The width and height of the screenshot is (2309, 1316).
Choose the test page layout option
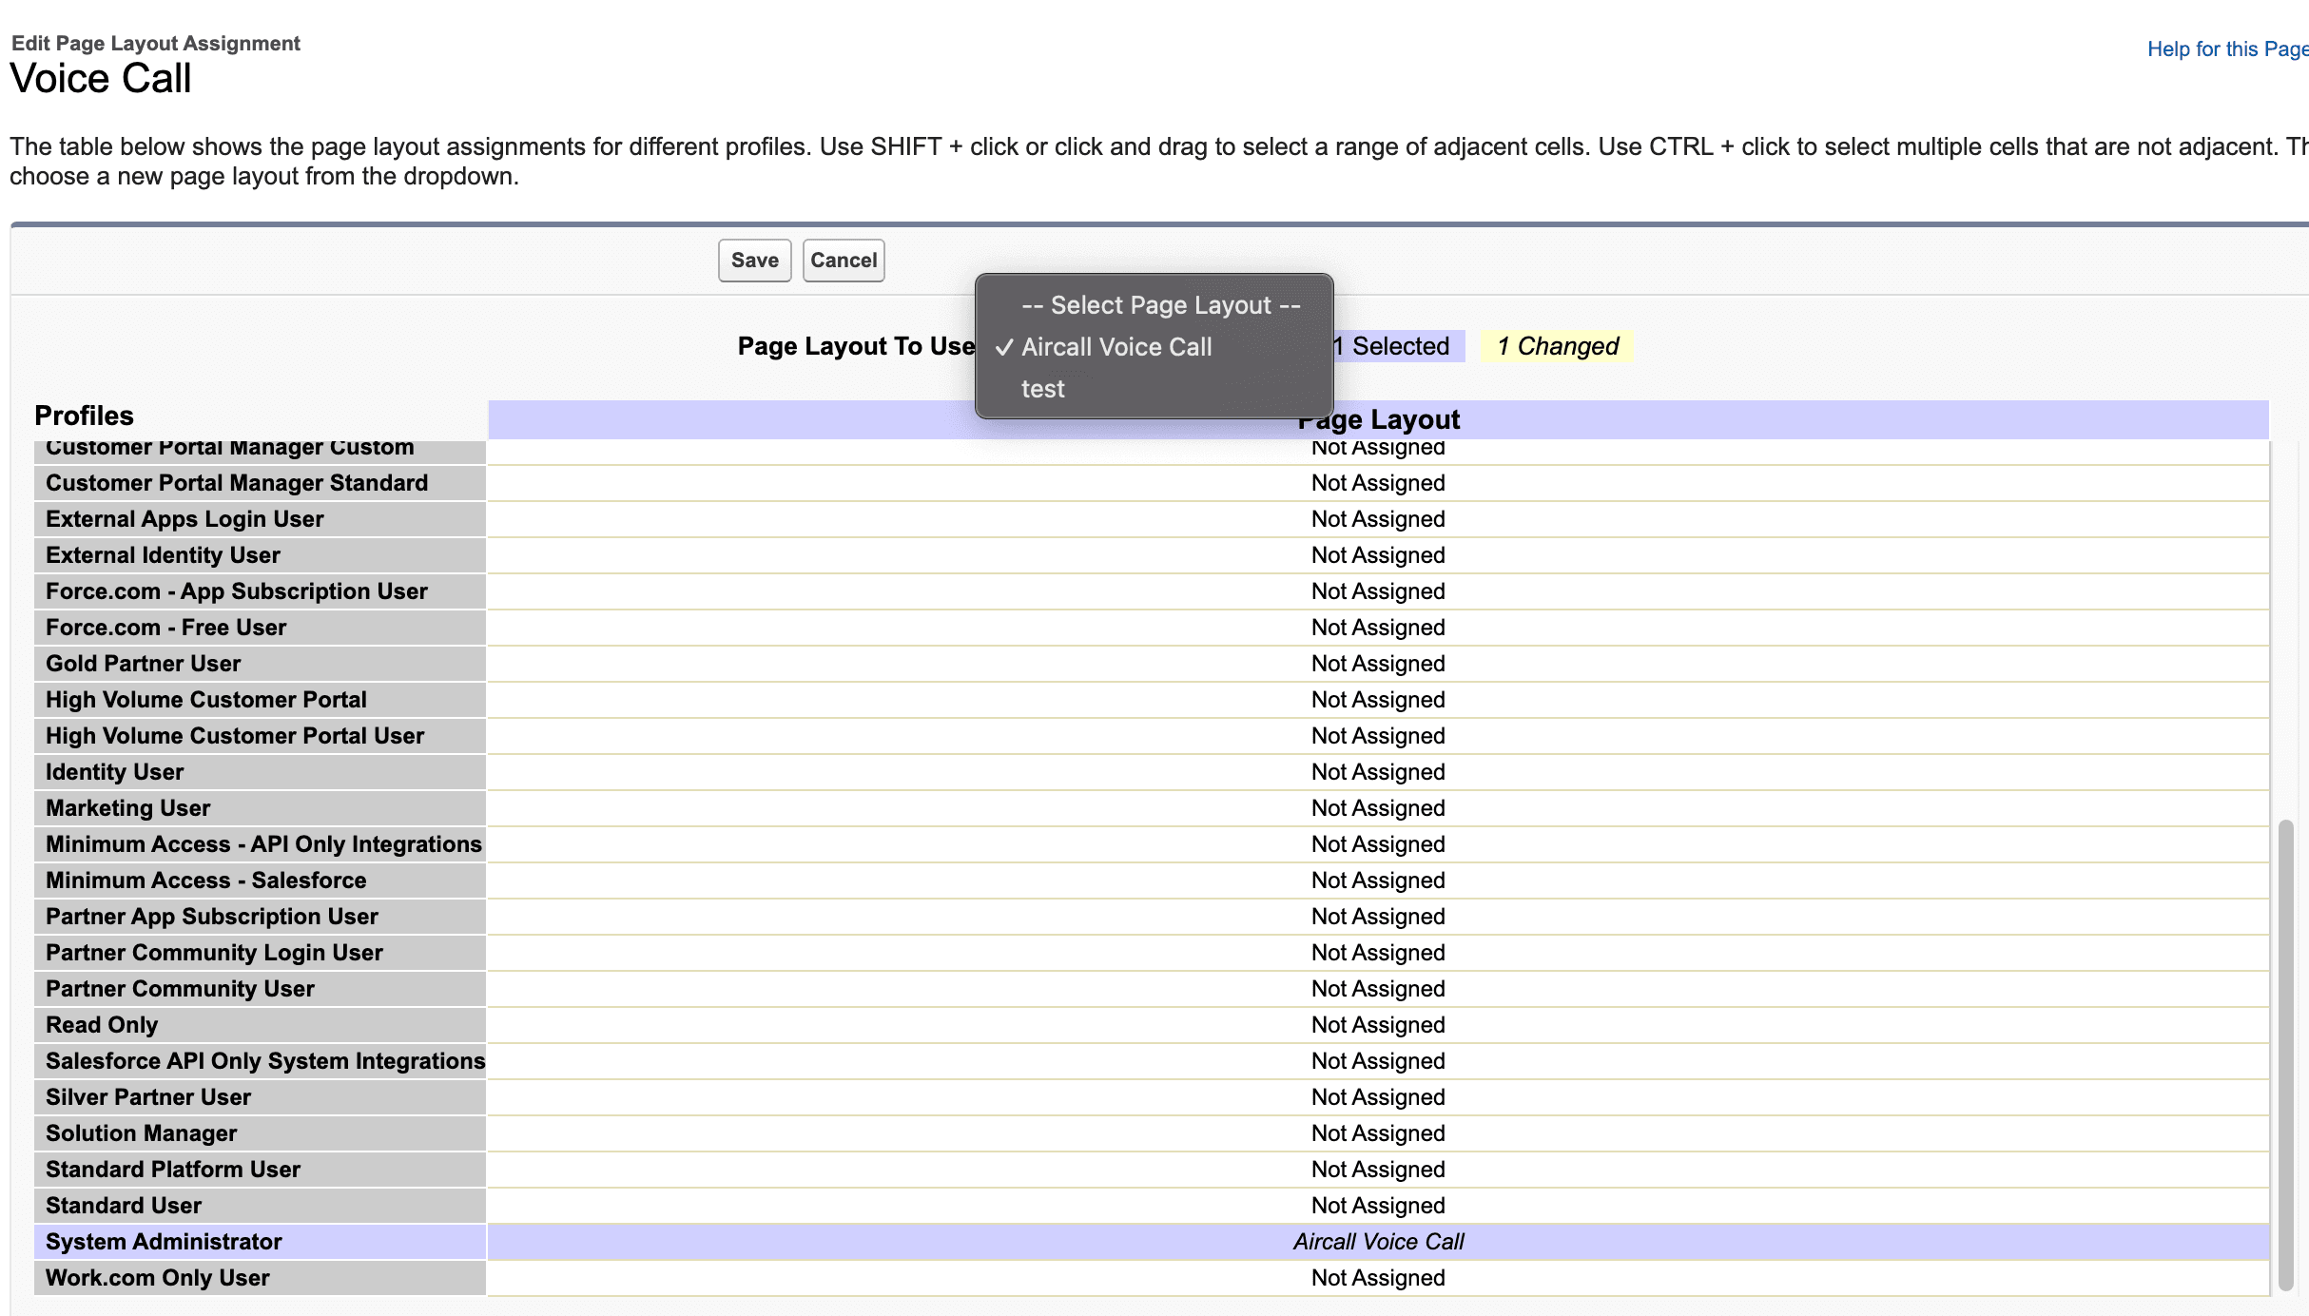(1042, 388)
